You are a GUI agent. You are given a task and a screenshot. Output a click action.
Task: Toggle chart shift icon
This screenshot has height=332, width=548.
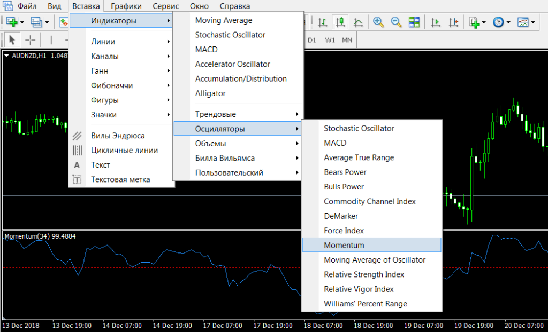coord(454,22)
